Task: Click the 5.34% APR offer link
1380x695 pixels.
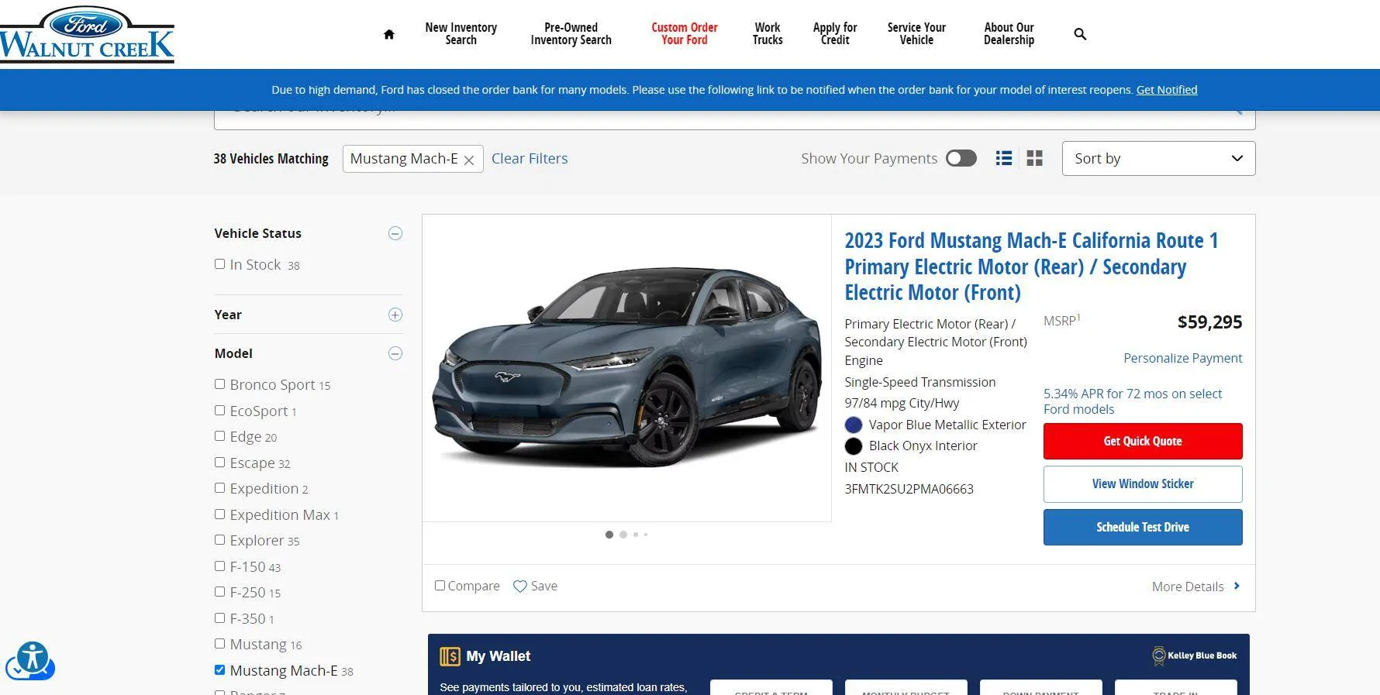Action: pos(1133,401)
